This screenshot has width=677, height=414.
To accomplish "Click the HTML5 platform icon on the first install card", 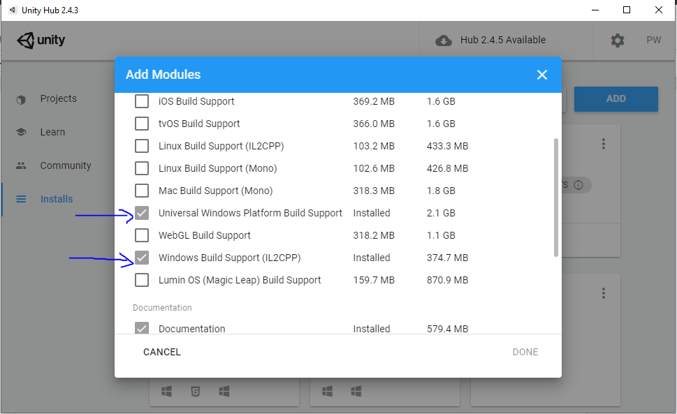I will click(195, 391).
